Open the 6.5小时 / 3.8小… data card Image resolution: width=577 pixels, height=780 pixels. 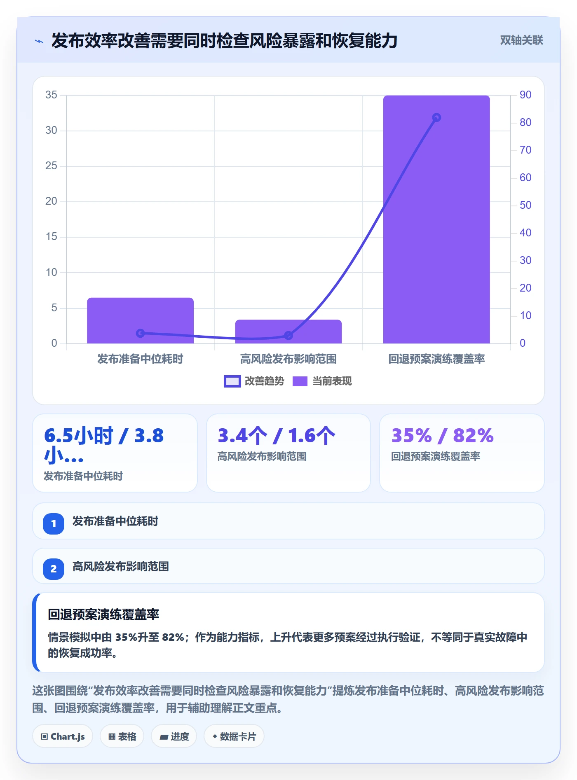pyautogui.click(x=115, y=453)
